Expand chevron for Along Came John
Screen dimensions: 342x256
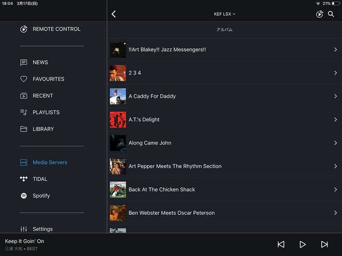coord(335,143)
